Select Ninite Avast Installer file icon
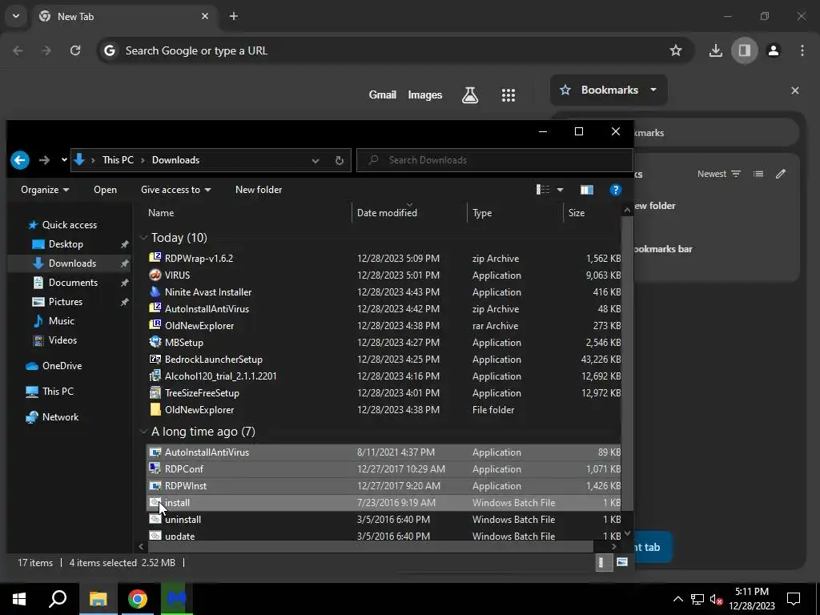The height and width of the screenshot is (615, 820). pyautogui.click(x=155, y=291)
